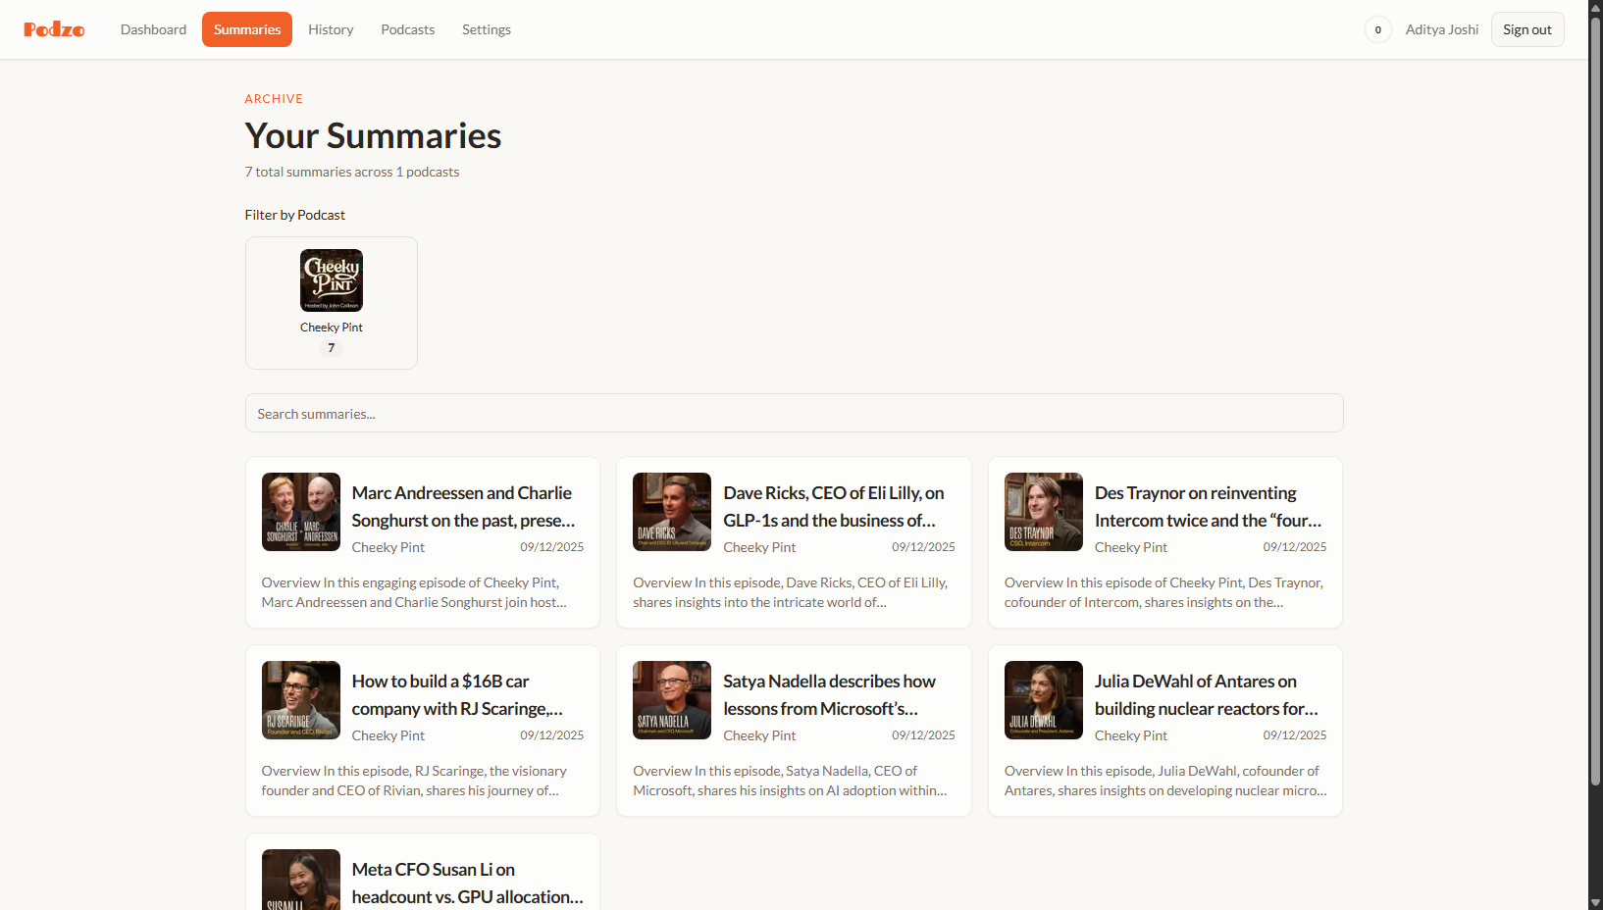The image size is (1603, 910).
Task: Switch to the History tab
Action: tap(331, 29)
